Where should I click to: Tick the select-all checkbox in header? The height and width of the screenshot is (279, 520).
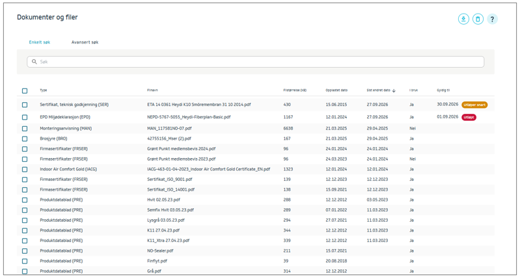25,91
